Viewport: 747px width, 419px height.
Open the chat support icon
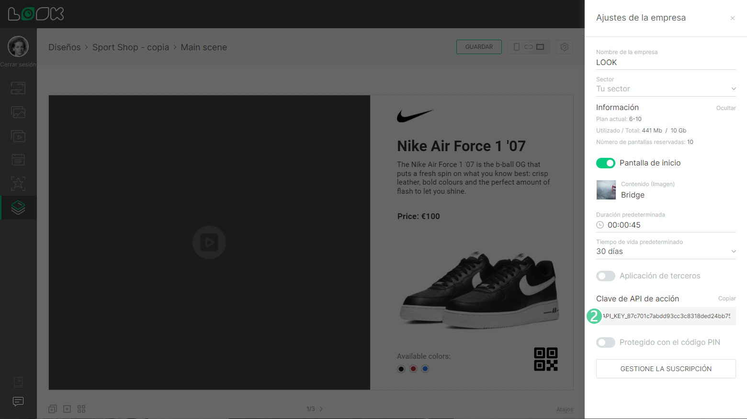pos(18,401)
